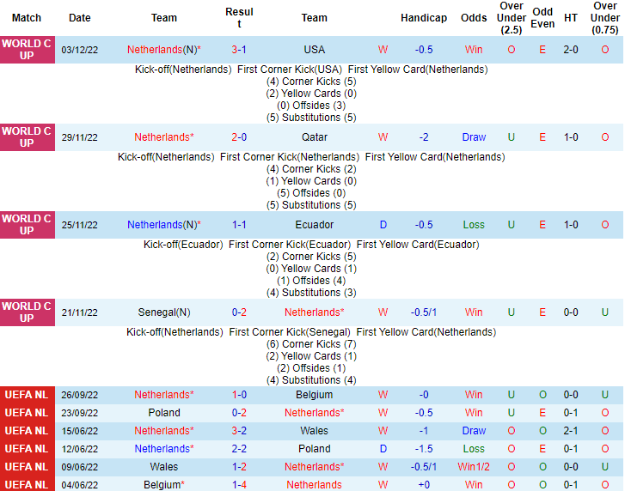Select Wales in the 15/06/22 row

point(314,431)
